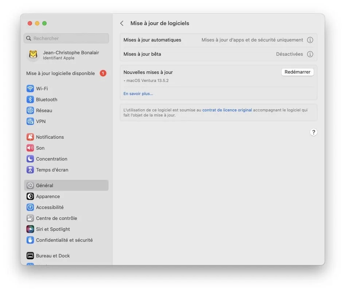Open Concentration moon icon

coord(30,159)
